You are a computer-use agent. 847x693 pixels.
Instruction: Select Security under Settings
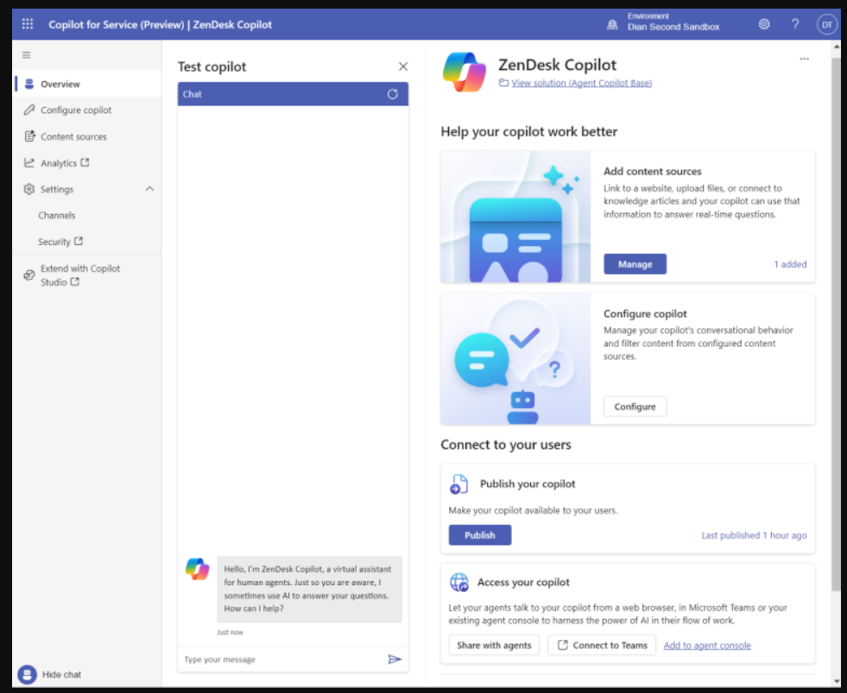click(54, 242)
